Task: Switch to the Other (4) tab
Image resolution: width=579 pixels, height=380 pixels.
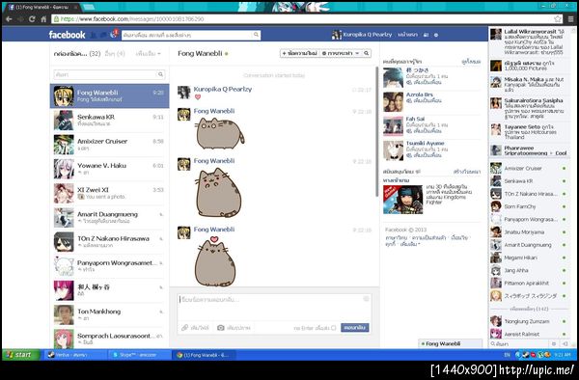Action: coord(115,53)
